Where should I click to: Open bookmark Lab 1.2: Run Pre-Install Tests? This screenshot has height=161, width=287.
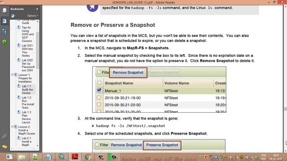(28, 102)
